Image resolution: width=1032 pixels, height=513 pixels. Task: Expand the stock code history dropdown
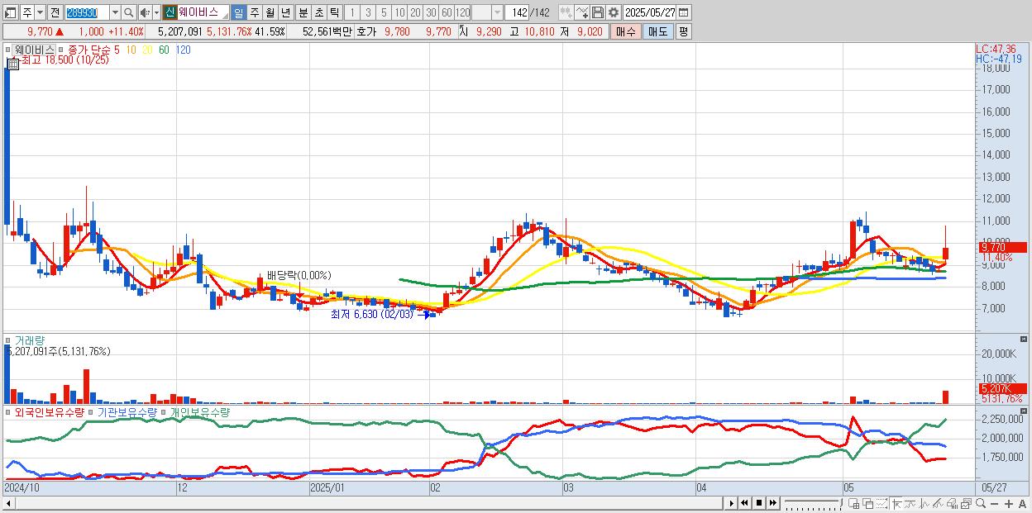(x=116, y=12)
